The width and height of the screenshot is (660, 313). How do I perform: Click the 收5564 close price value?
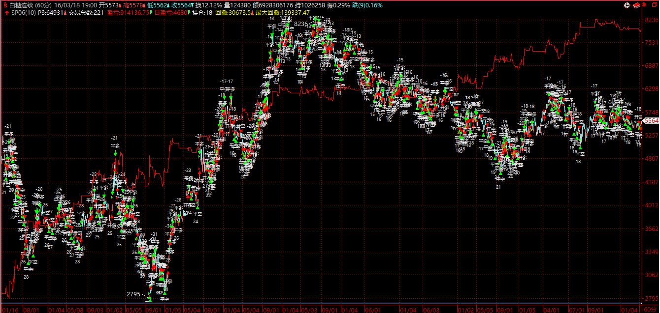click(x=182, y=5)
